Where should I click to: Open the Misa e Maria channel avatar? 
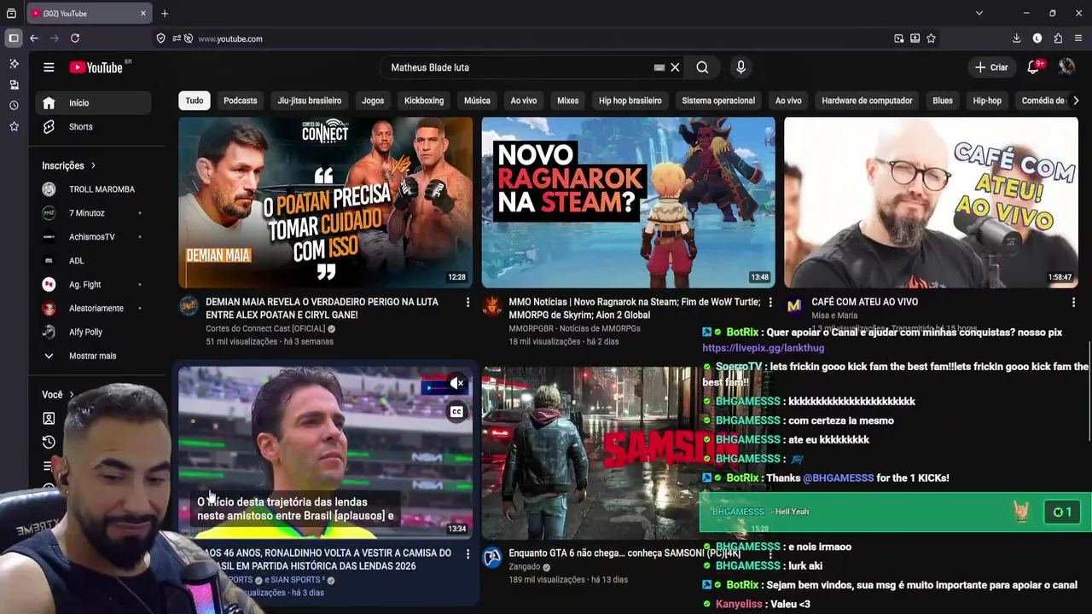pos(794,307)
